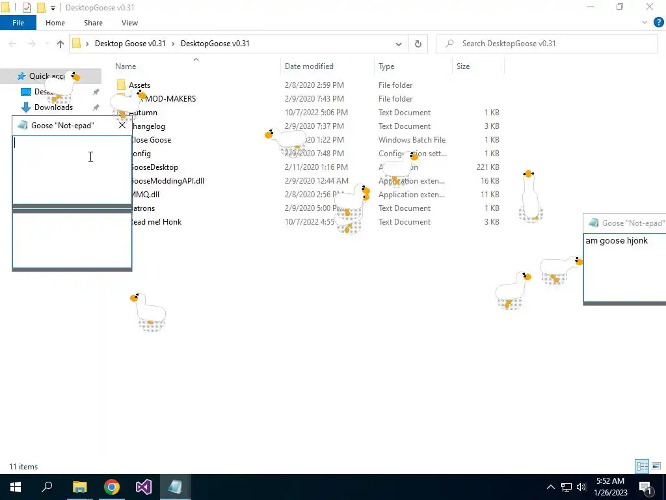666x500 pixels.
Task: Sort files by the Name column
Action: 126,66
